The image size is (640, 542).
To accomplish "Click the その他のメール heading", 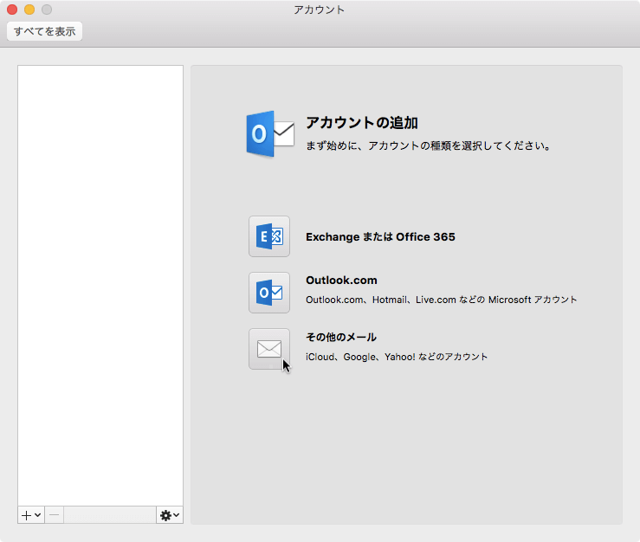I will [341, 337].
